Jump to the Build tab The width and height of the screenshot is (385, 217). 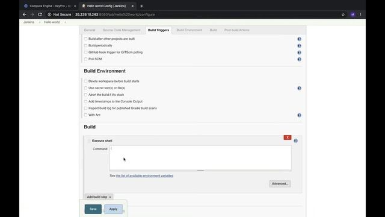coord(213,30)
